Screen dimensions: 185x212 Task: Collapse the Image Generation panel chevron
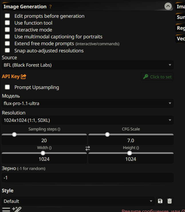click(x=168, y=6)
